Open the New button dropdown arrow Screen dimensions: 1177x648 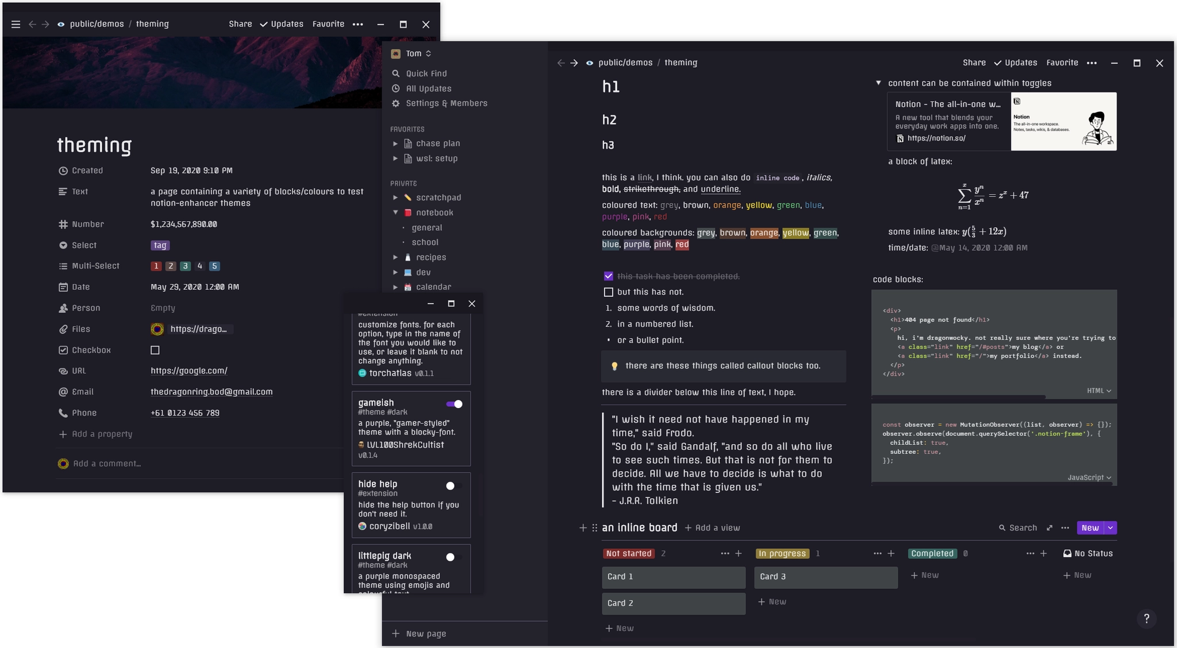click(x=1110, y=528)
